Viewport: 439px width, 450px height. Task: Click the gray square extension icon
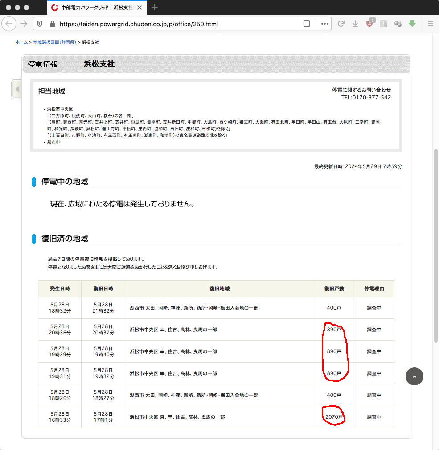(384, 24)
